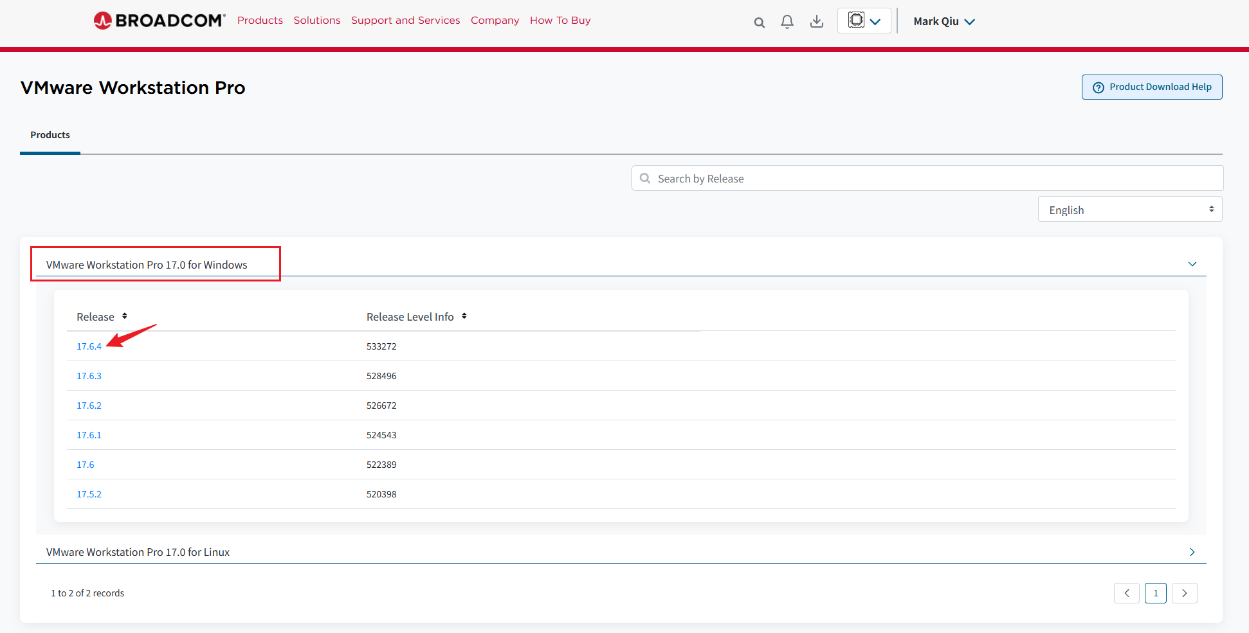Open the site search magnifier icon
Image resolution: width=1249 pixels, height=633 pixels.
[x=760, y=22]
